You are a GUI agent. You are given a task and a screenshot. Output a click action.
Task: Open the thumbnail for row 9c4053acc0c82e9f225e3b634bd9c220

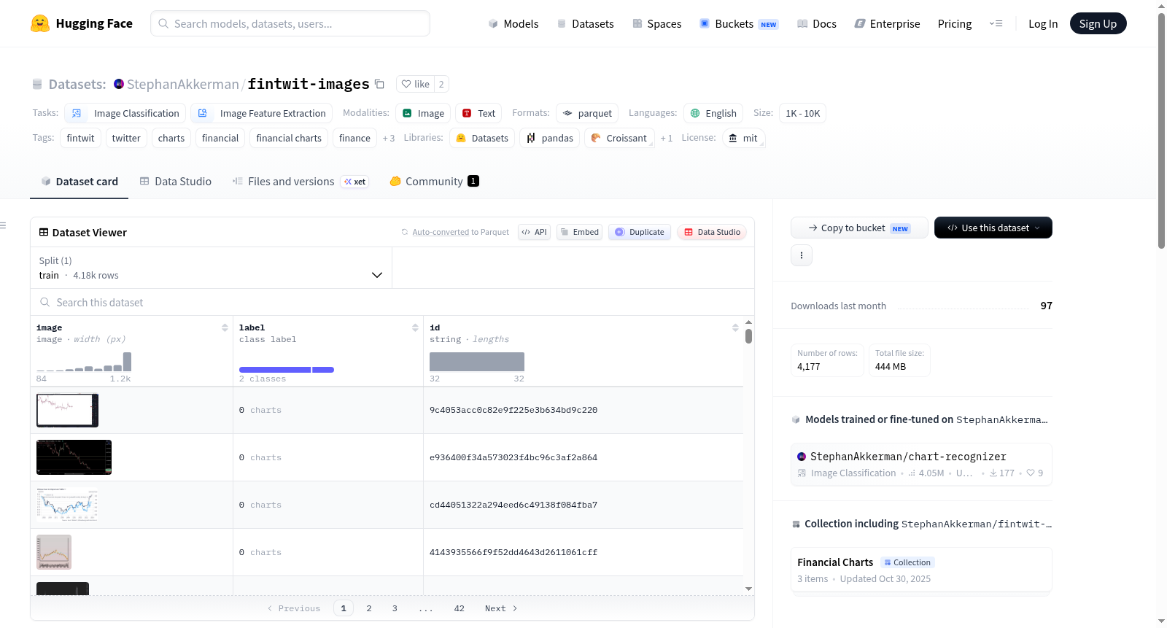click(x=67, y=410)
